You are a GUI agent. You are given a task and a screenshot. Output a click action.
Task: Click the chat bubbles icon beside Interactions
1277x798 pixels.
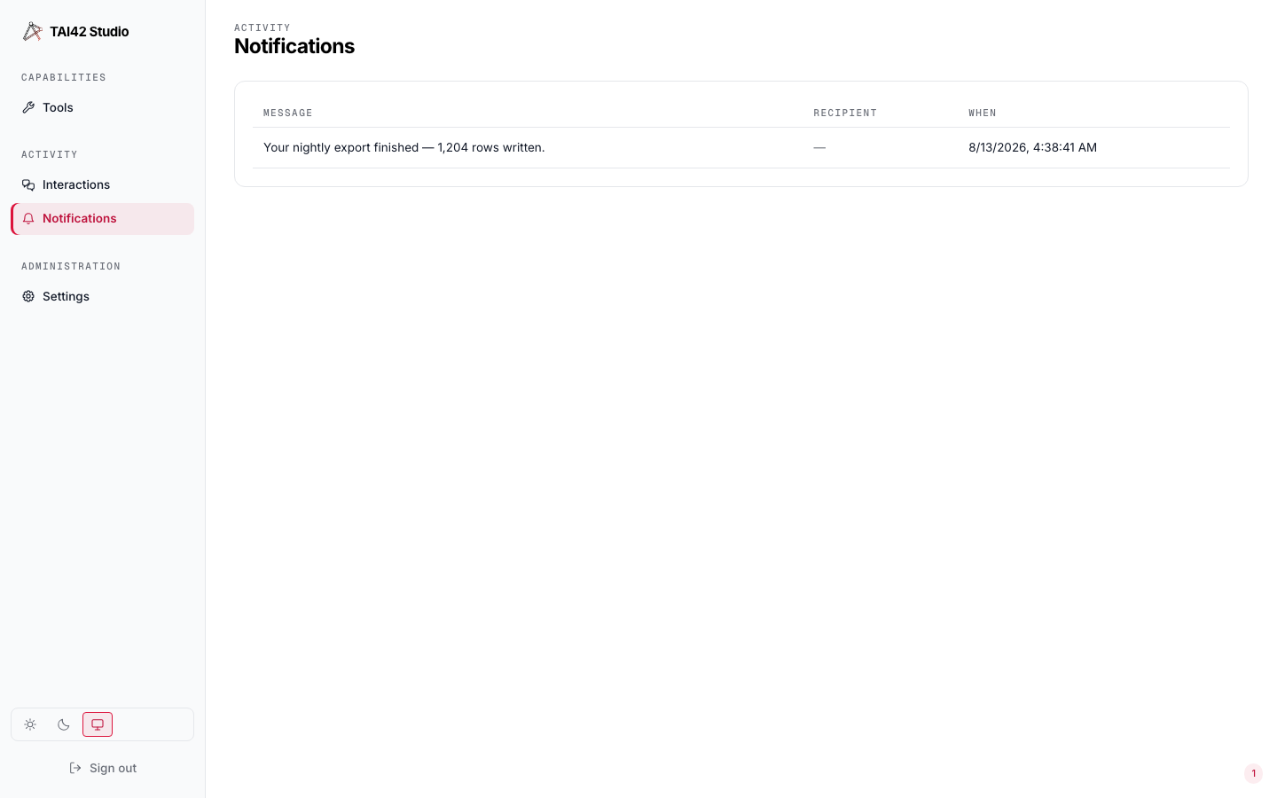28,184
